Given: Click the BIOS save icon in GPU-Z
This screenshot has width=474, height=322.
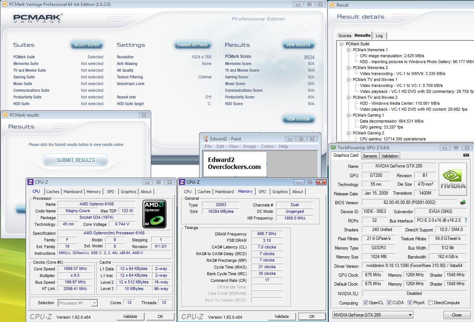Looking at the screenshot, I should tap(463, 202).
